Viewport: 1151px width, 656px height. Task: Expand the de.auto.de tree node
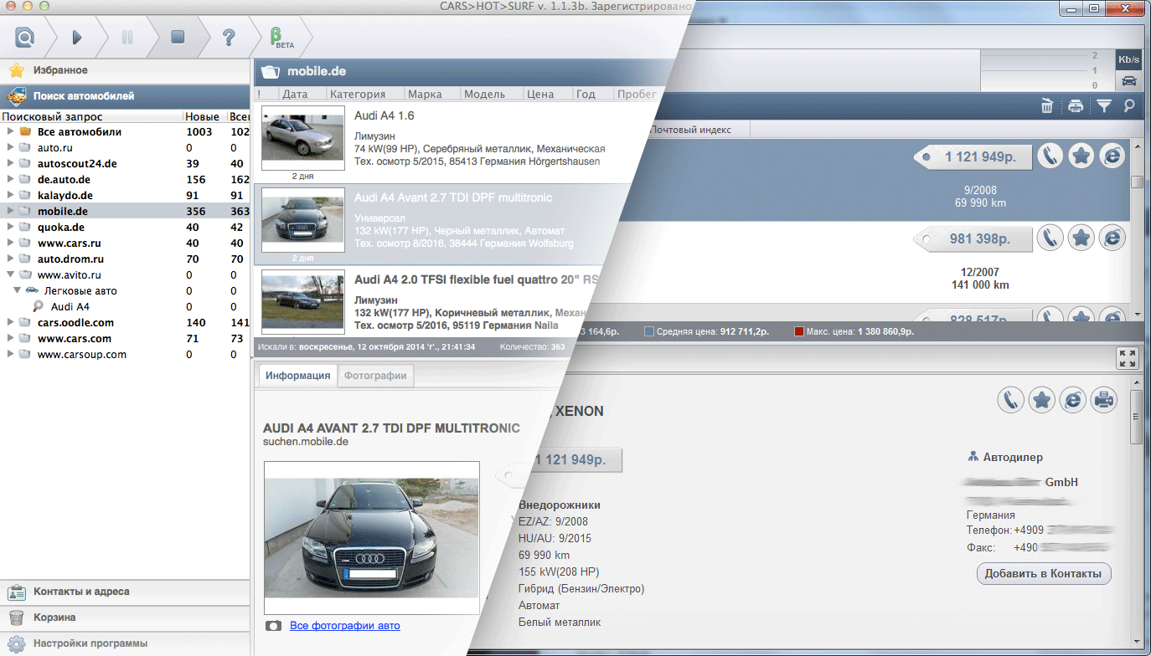click(x=10, y=179)
